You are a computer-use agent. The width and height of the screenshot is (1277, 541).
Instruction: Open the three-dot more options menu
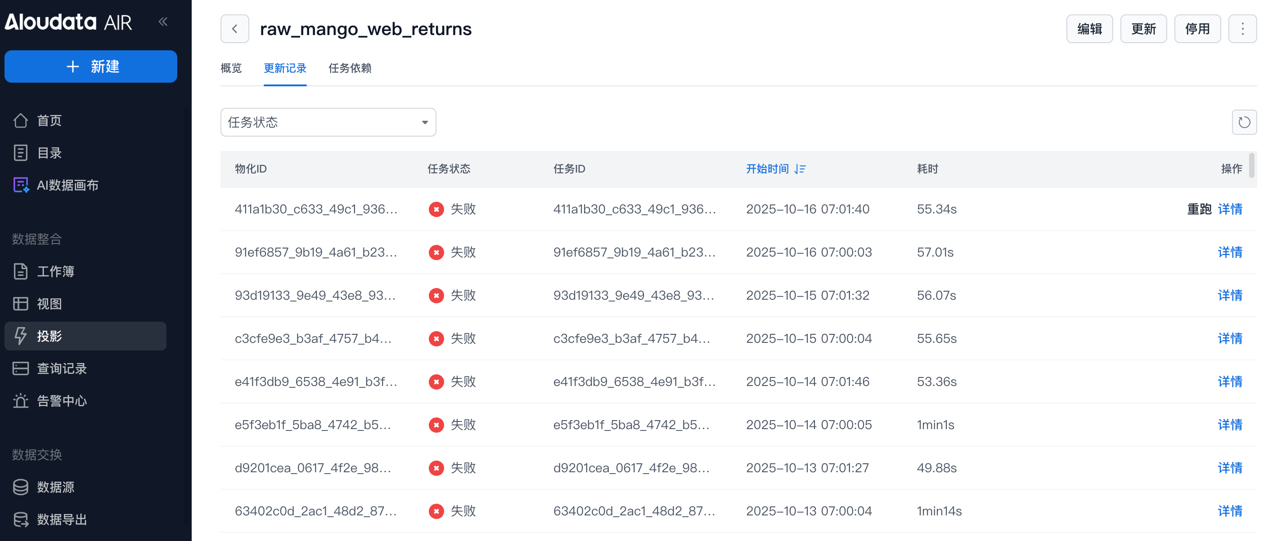[1242, 29]
